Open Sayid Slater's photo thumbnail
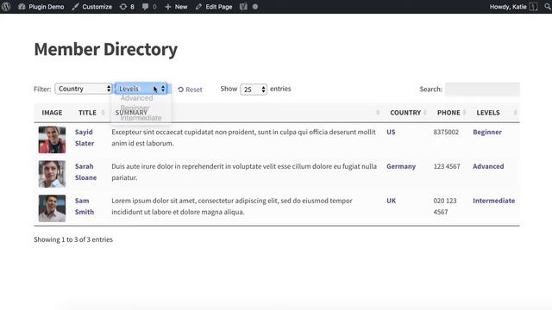 click(52, 139)
